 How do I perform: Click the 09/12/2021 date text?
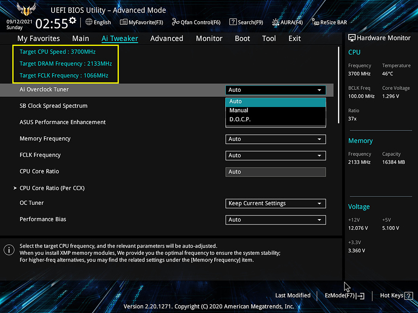pyautogui.click(x=19, y=21)
